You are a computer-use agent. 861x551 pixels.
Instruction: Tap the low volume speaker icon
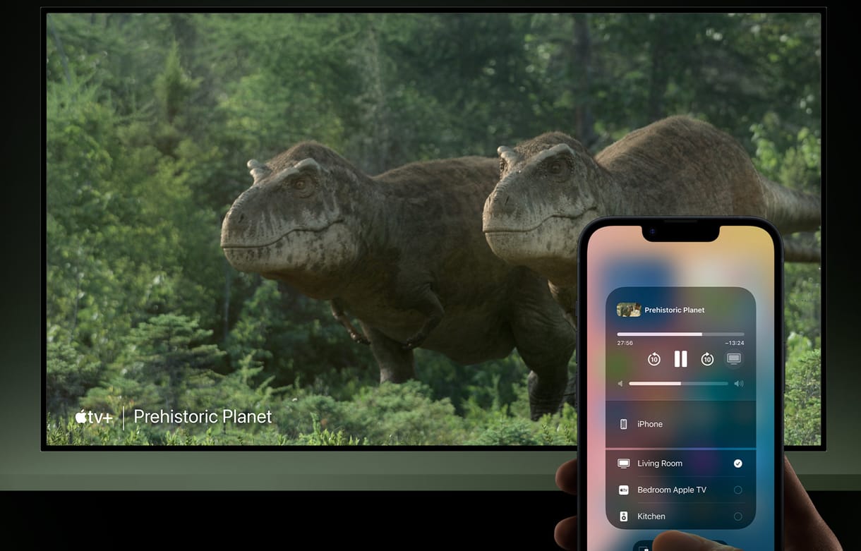tap(620, 384)
